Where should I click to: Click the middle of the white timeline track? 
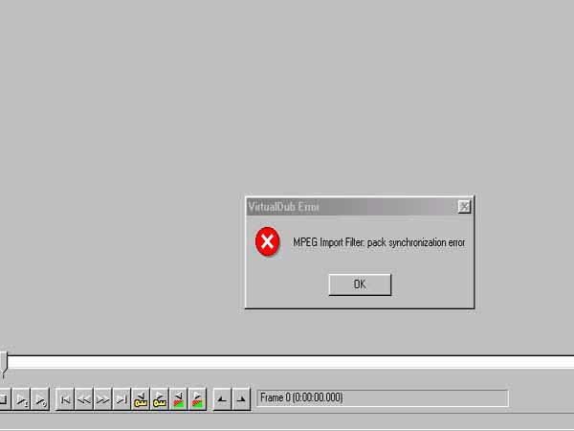click(291, 362)
